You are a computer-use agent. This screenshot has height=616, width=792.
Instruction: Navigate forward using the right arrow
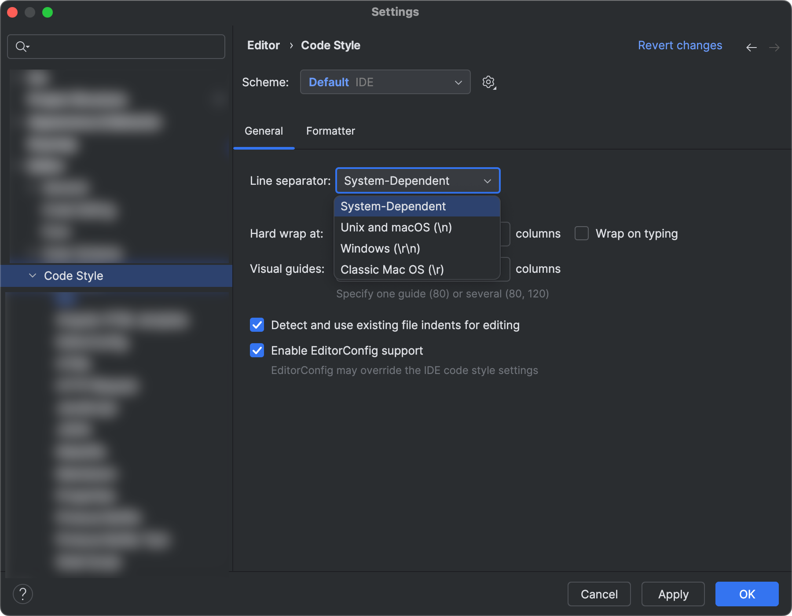775,47
